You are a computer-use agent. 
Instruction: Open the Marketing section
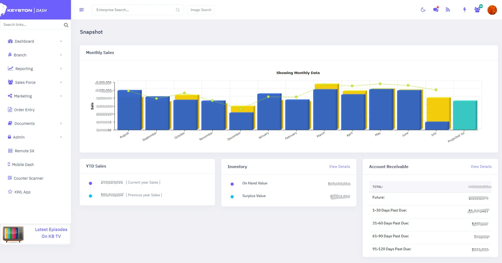coord(23,96)
